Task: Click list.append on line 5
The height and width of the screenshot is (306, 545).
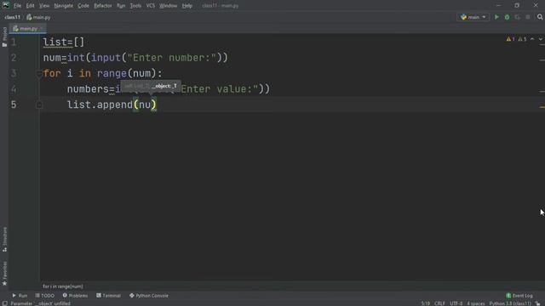Action: [100, 105]
